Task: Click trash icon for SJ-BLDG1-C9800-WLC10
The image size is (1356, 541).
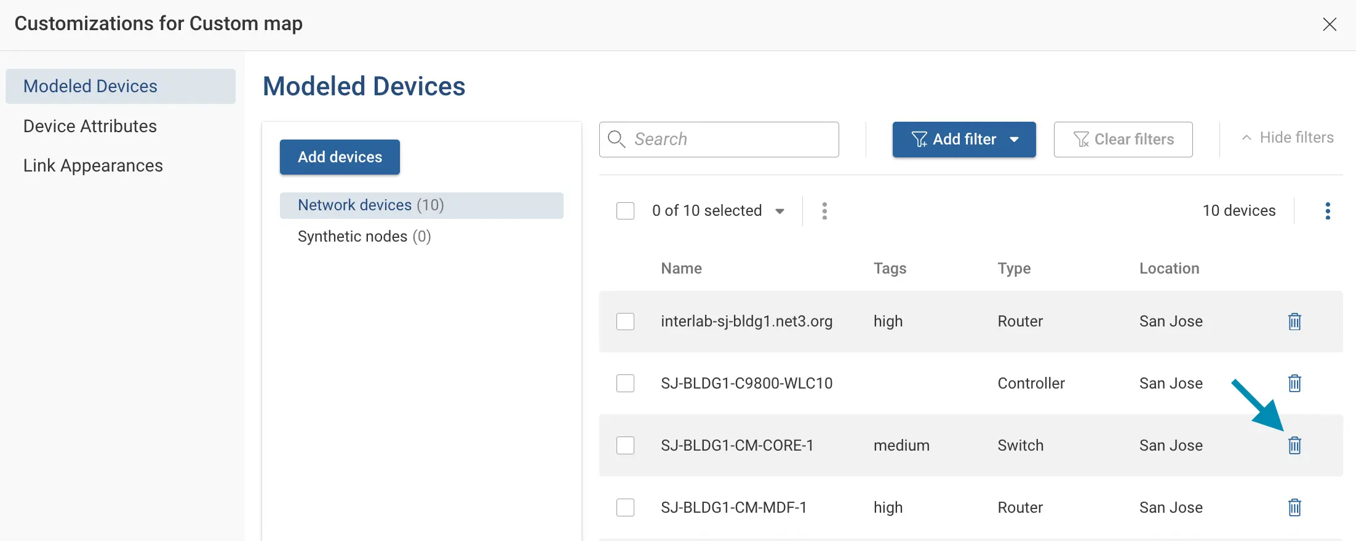Action: click(x=1294, y=384)
